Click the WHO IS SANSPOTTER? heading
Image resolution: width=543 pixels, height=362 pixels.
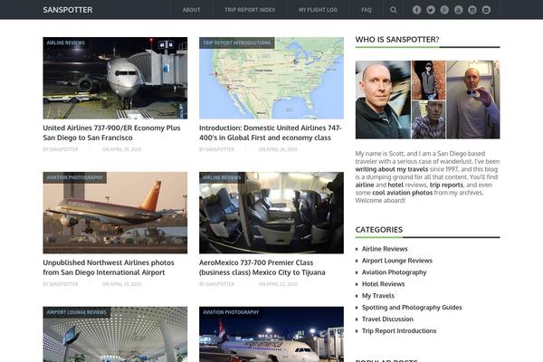(x=397, y=40)
